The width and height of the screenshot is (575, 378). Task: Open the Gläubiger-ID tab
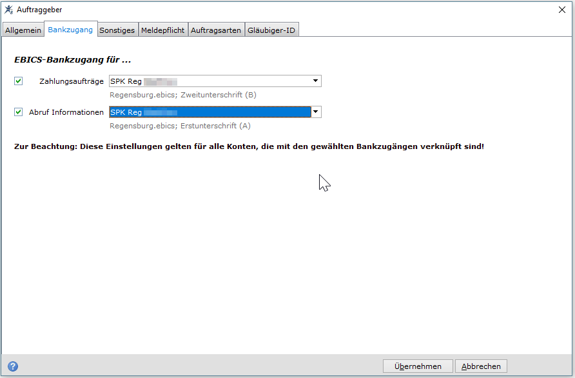271,30
